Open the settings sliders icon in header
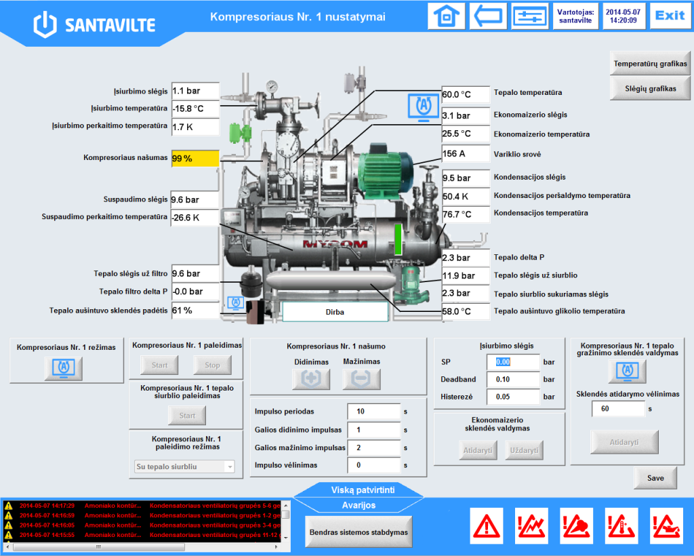The height and width of the screenshot is (556, 694). point(530,16)
